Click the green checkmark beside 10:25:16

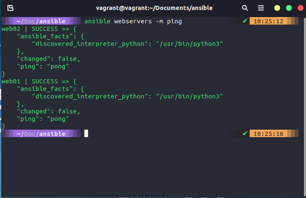click(245, 134)
